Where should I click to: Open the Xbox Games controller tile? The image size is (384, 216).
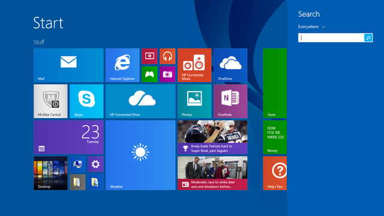149,74
